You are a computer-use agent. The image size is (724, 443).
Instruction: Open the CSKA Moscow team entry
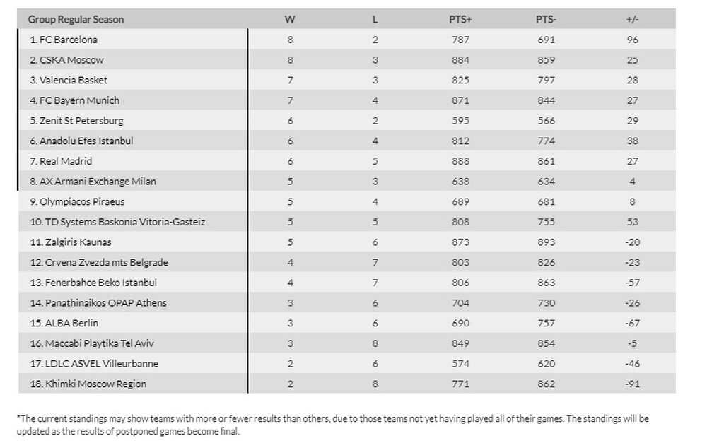[x=71, y=60]
